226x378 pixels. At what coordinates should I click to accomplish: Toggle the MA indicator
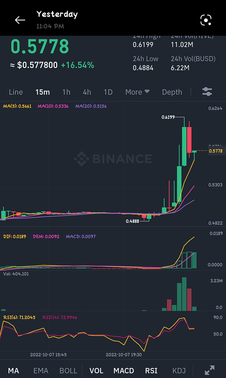13,371
